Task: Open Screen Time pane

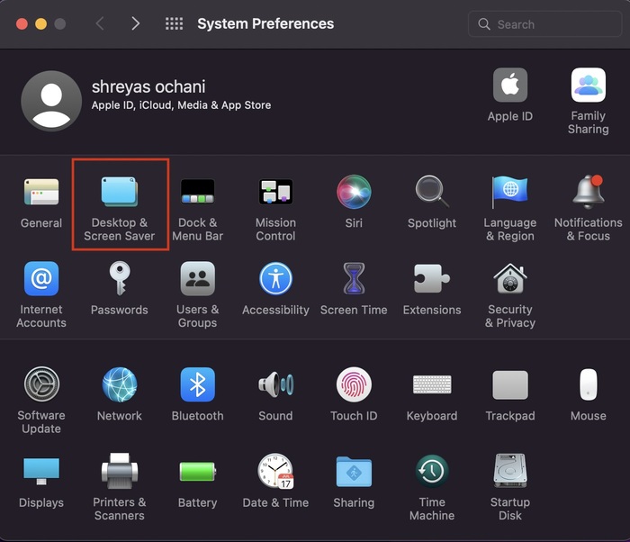Action: point(354,278)
